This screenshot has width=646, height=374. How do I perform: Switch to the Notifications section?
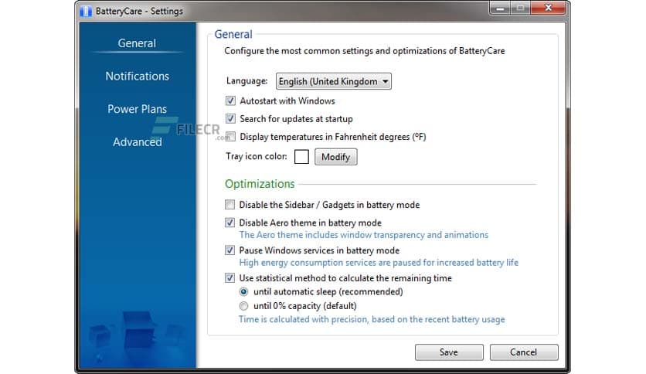[x=138, y=76]
